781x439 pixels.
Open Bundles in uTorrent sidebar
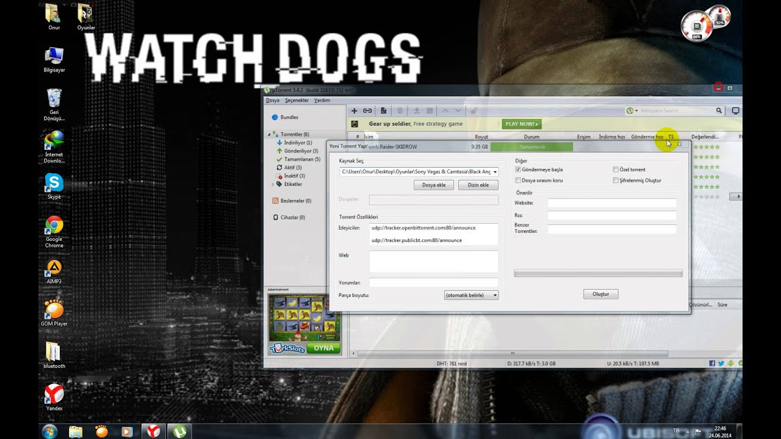(284, 117)
